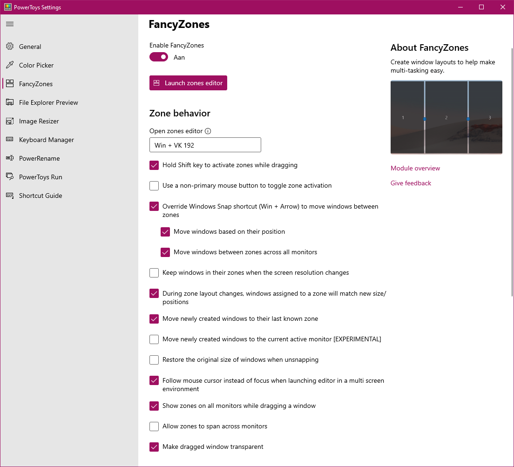Viewport: 514px width, 467px height.
Task: Select PowerToys Run in sidebar
Action: (41, 177)
